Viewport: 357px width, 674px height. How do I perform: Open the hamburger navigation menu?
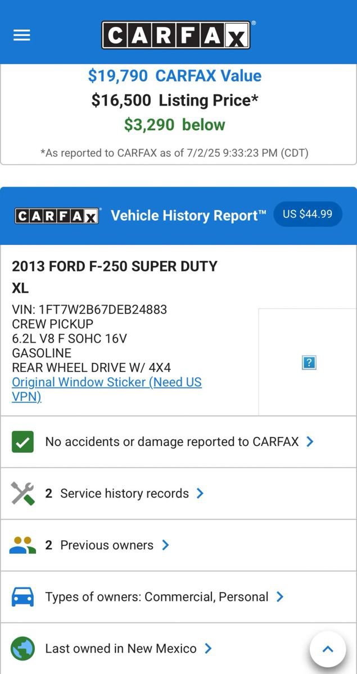tap(21, 35)
